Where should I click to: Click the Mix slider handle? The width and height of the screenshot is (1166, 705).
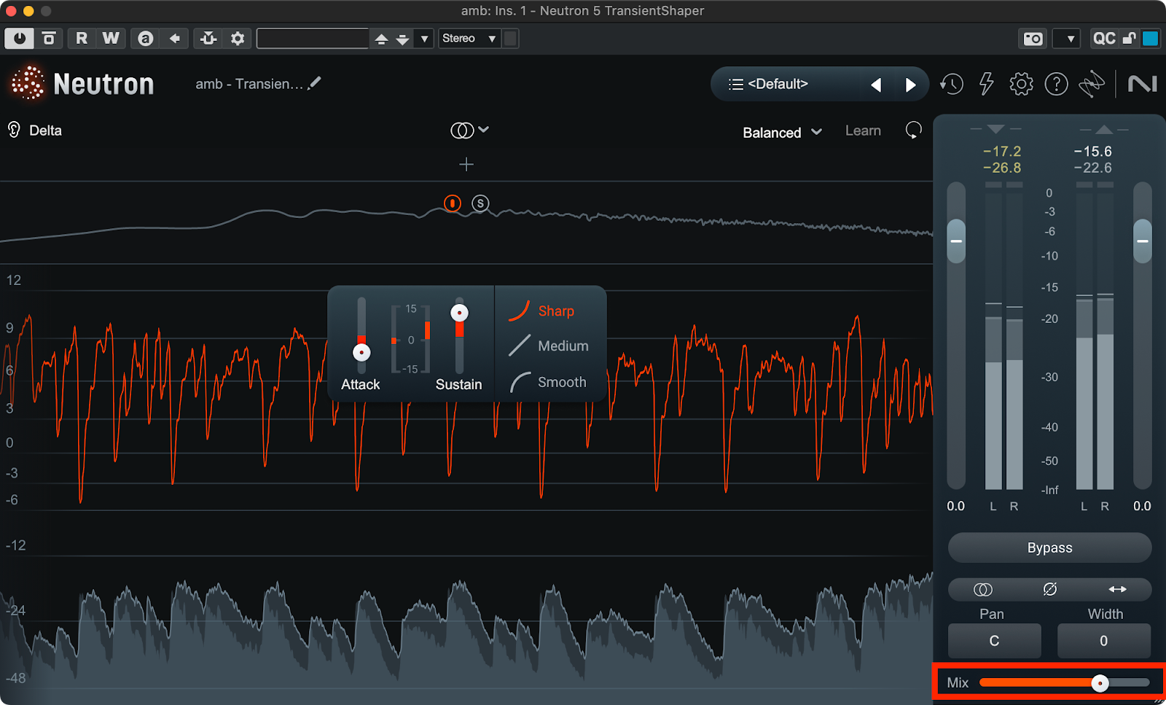point(1100,683)
